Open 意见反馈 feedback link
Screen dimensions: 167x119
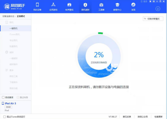(x=127, y=117)
